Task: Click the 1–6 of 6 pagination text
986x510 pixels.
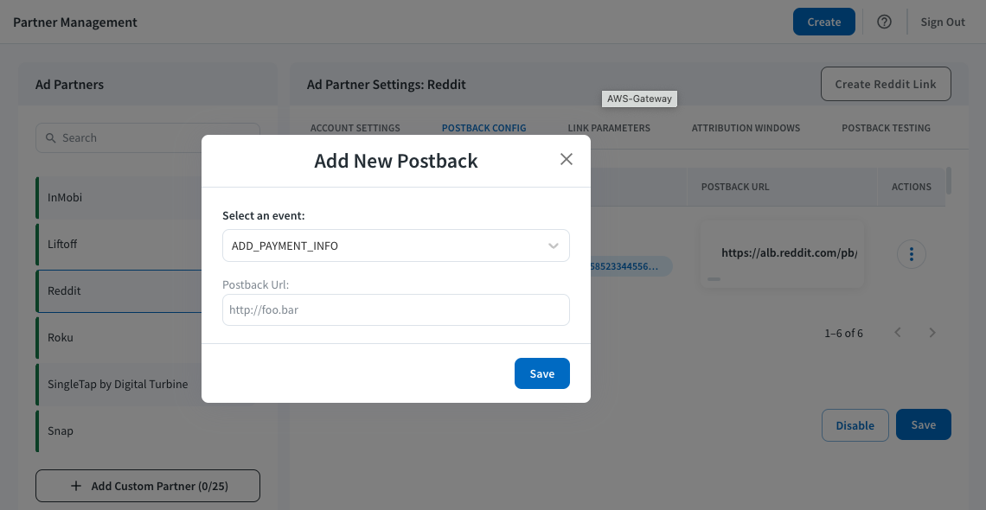Action: [843, 333]
